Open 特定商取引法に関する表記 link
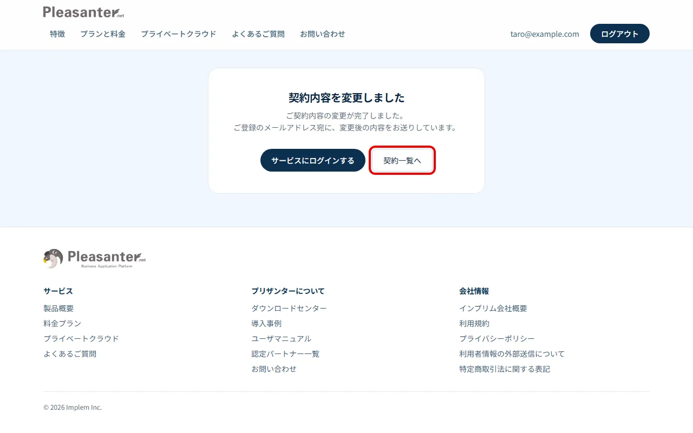 point(505,369)
